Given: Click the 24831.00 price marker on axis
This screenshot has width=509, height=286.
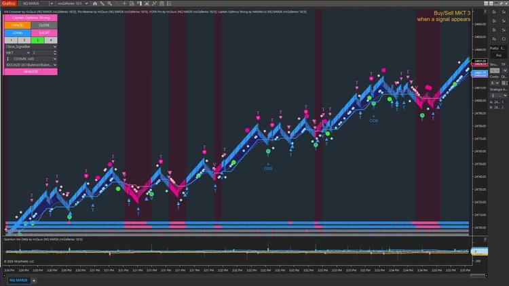Looking at the screenshot, I should 480,61.
